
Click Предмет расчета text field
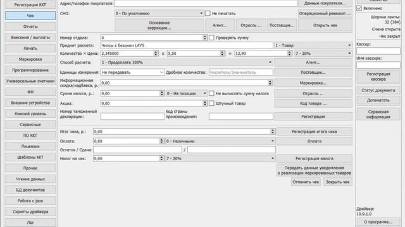(187, 45)
